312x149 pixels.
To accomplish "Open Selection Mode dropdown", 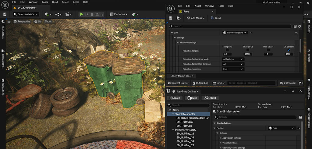I will [x=26, y=14].
